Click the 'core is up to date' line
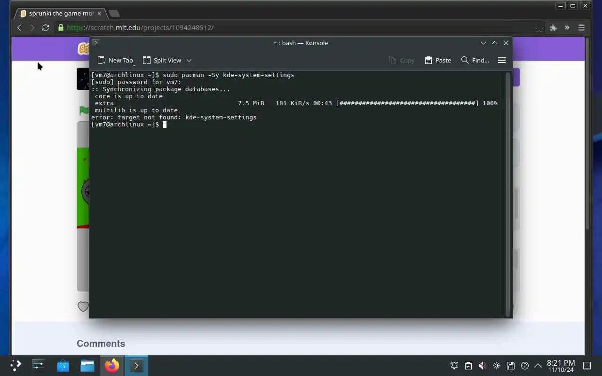 (128, 96)
